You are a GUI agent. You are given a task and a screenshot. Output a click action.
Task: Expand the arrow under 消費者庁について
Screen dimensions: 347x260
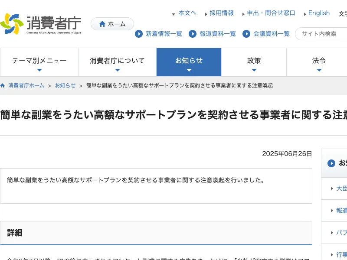pyautogui.click(x=118, y=70)
